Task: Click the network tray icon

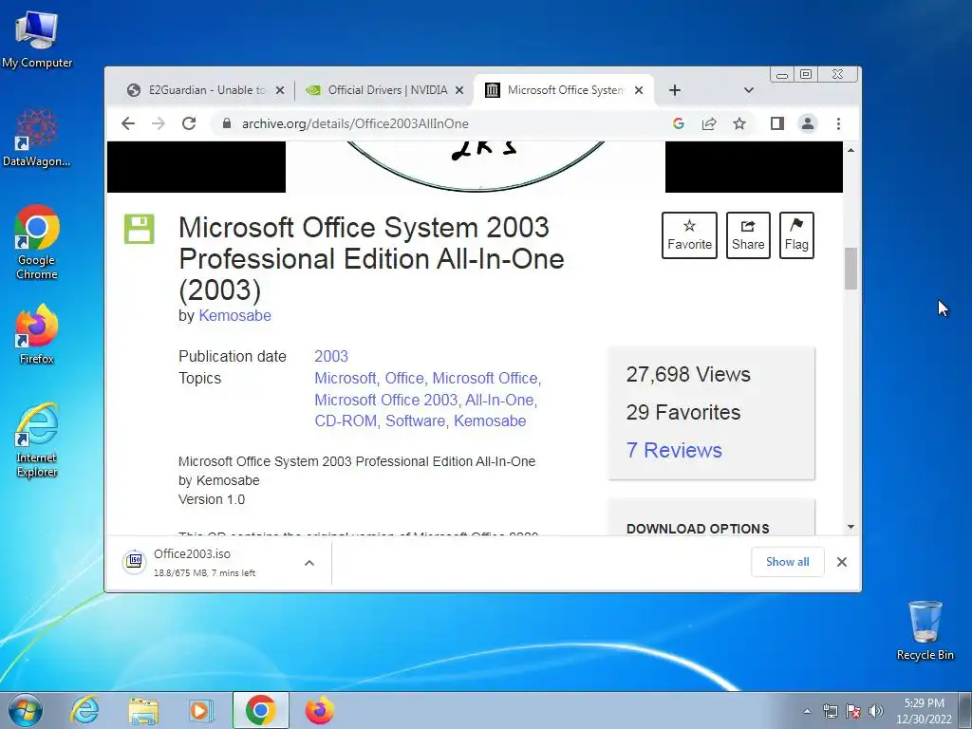Action: [x=830, y=711]
